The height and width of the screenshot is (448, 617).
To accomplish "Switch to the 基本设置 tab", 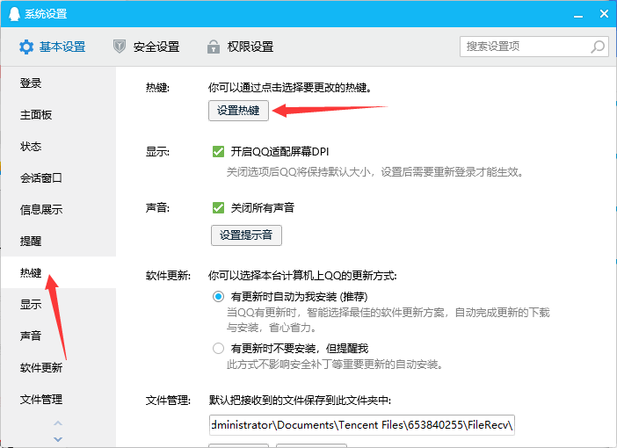I will click(x=52, y=47).
